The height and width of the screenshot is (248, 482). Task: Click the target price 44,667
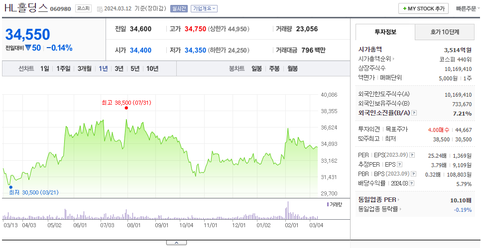click(x=464, y=130)
